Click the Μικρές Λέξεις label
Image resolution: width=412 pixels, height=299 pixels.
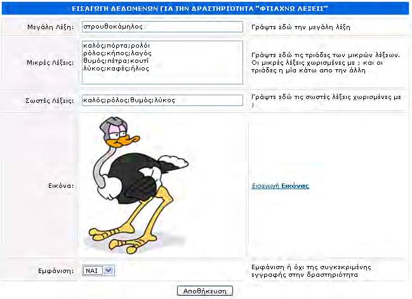click(x=50, y=63)
